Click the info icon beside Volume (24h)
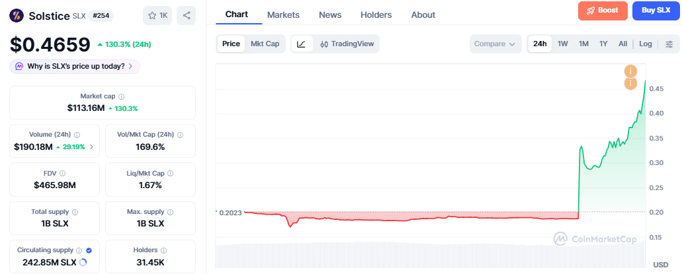Screen dimensions: 682x274 click(77, 135)
